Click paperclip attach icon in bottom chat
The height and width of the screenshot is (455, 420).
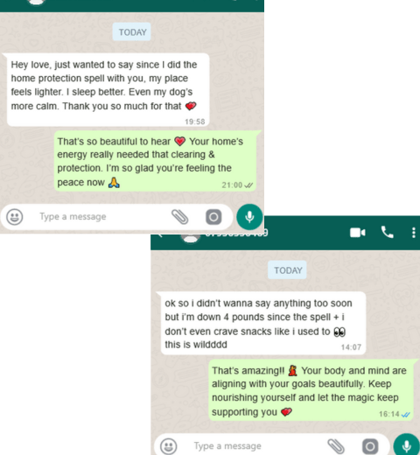click(x=336, y=446)
